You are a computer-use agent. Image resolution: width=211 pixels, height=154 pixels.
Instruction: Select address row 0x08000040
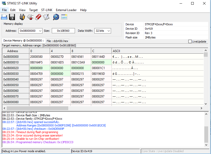16,79
